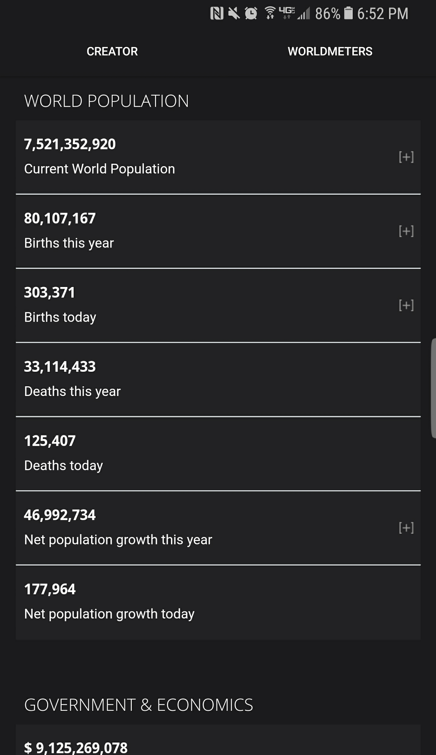Tap the 4G LTE network icon

(x=286, y=13)
